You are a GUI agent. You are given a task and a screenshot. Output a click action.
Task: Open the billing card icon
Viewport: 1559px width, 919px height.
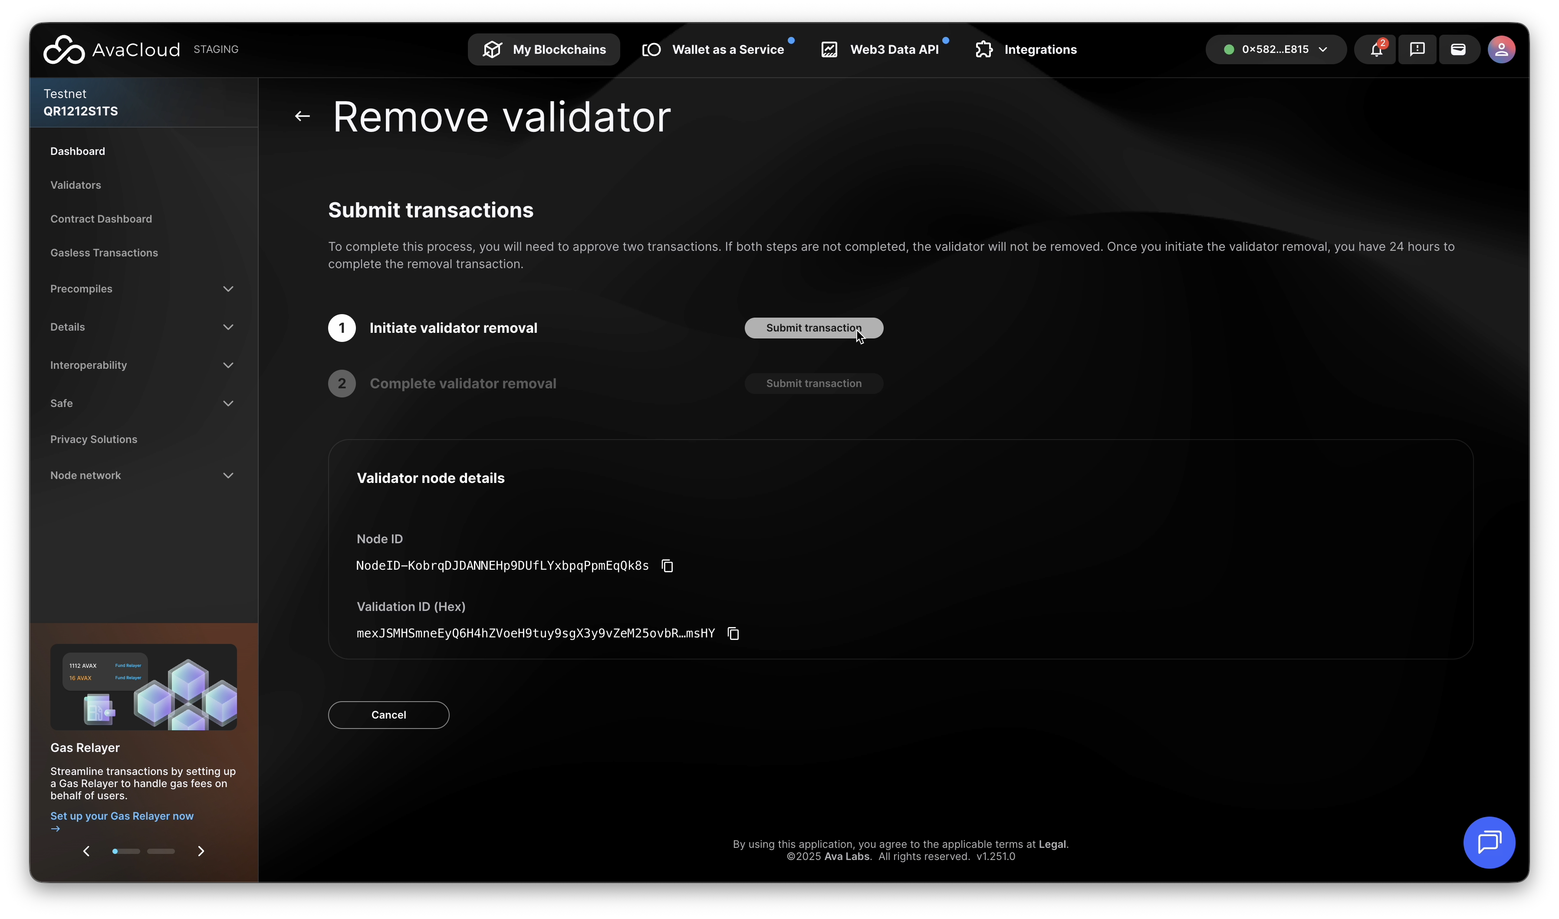[x=1458, y=49]
